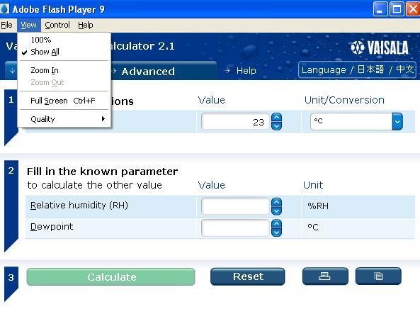The width and height of the screenshot is (420, 314).
Task: Select 100% in the View menu
Action: [x=64, y=40]
